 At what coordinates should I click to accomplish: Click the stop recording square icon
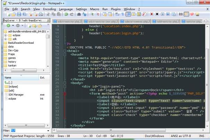[x=157, y=15]
